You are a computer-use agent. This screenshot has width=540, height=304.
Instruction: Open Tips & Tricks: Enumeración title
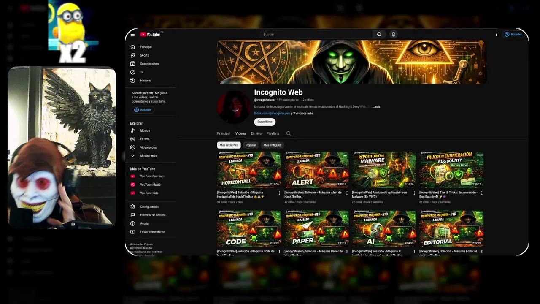tap(448, 194)
